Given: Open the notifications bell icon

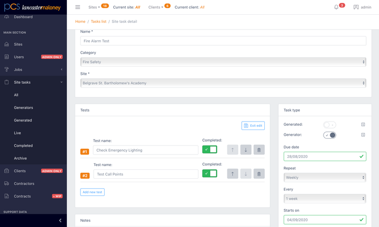Looking at the screenshot, I should click(336, 7).
